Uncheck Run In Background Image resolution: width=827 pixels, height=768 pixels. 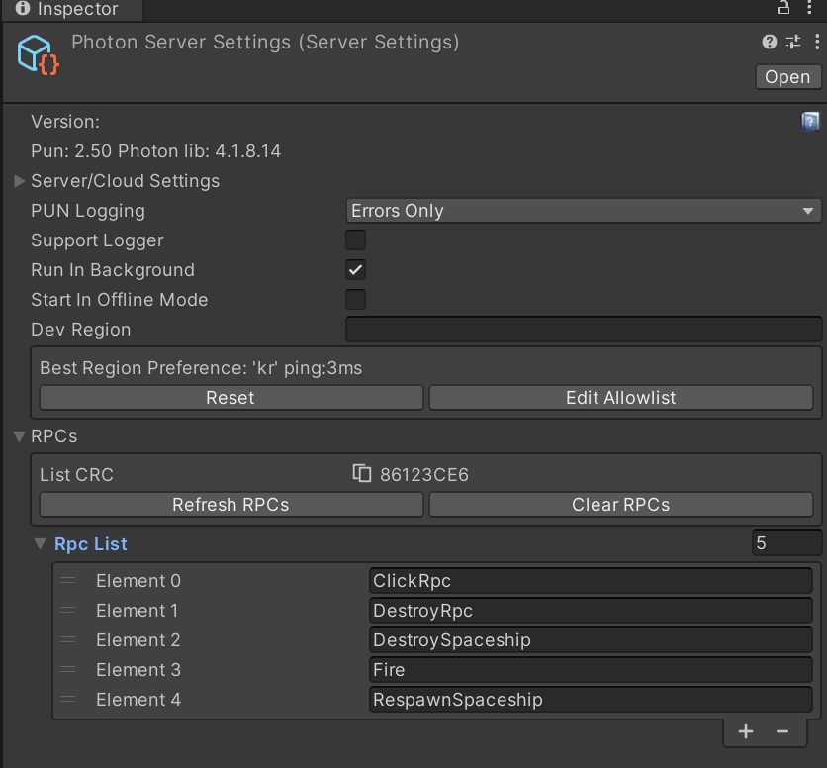pos(355,270)
